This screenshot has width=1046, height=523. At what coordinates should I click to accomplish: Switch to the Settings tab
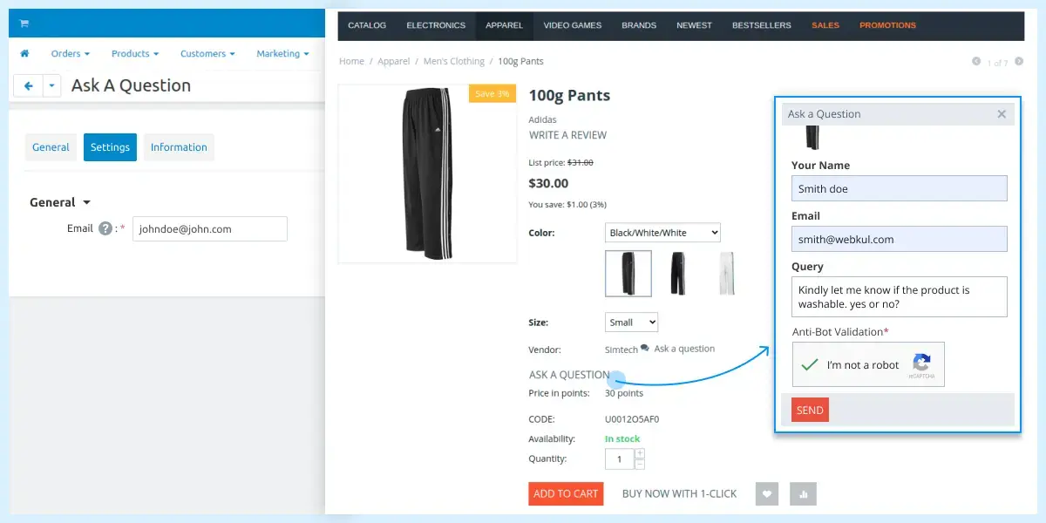tap(110, 147)
